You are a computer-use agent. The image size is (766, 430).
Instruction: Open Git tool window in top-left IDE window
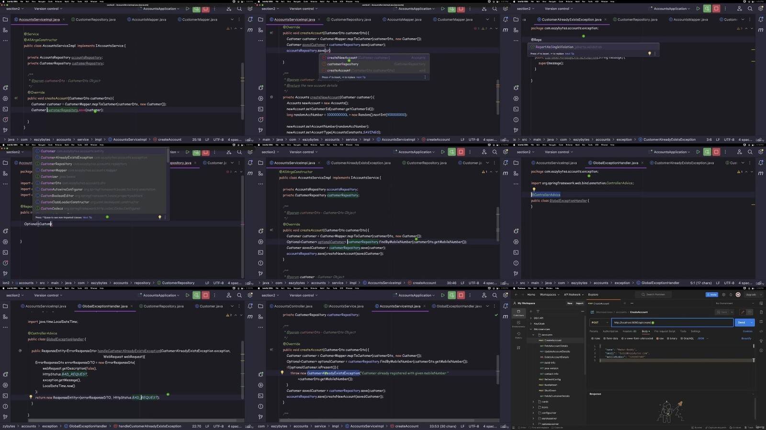[x=5, y=130]
